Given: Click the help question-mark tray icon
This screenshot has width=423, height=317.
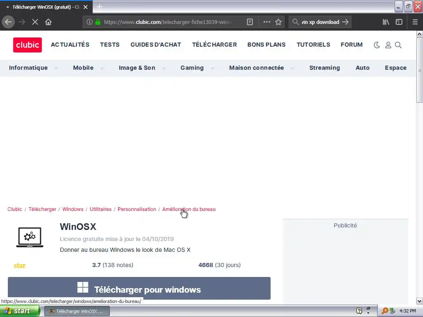Looking at the screenshot, I should (359, 311).
